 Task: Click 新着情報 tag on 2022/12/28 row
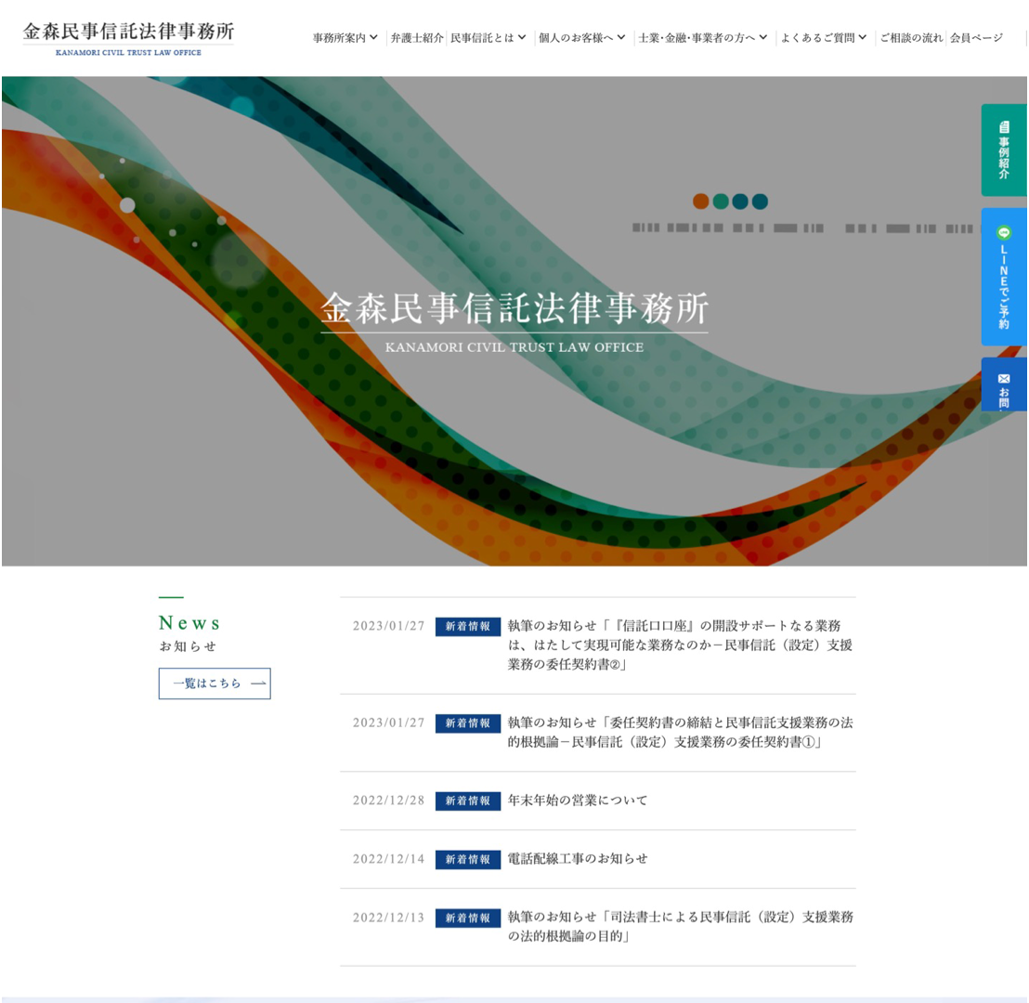[468, 801]
